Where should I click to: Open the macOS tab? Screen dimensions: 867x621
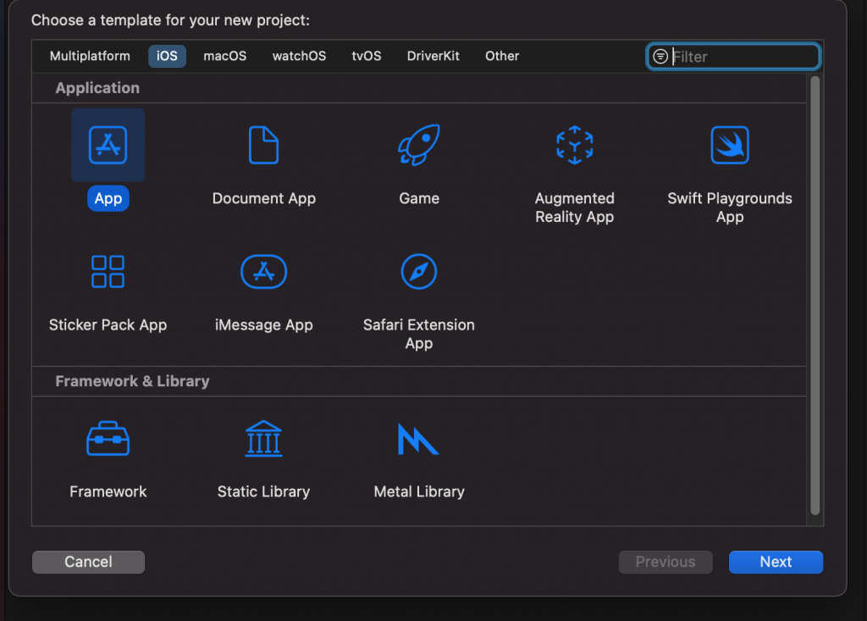point(225,56)
